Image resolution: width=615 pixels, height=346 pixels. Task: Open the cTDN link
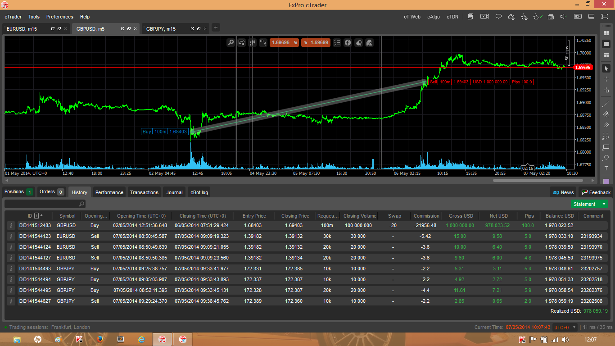452,17
